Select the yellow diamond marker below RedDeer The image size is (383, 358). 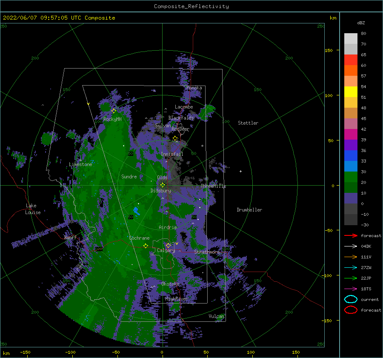pyautogui.click(x=175, y=138)
